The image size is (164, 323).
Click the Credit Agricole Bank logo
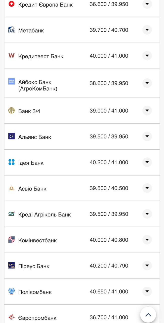[x=11, y=214]
